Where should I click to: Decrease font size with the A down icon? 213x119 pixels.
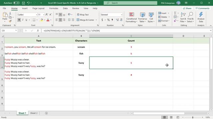point(51,15)
